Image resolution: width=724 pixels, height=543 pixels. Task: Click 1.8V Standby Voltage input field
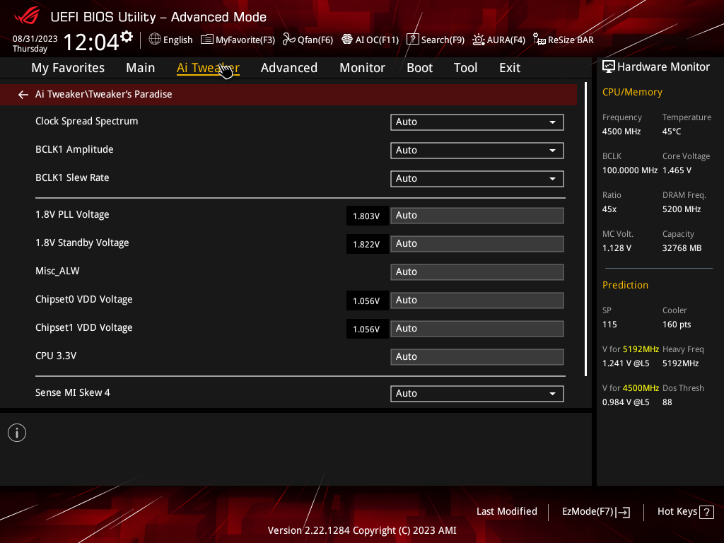click(477, 243)
